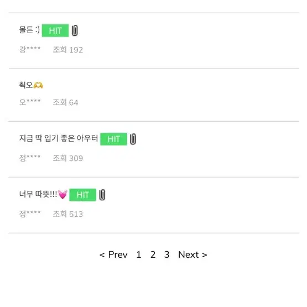Open the review 지금 딱 입기 좋은 아우터

click(x=58, y=138)
